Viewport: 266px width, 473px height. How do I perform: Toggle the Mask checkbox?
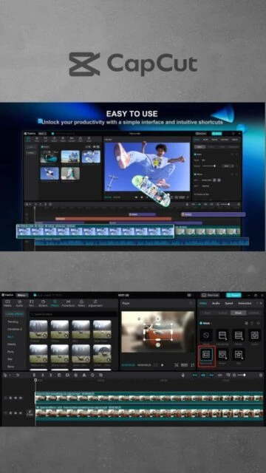click(201, 323)
